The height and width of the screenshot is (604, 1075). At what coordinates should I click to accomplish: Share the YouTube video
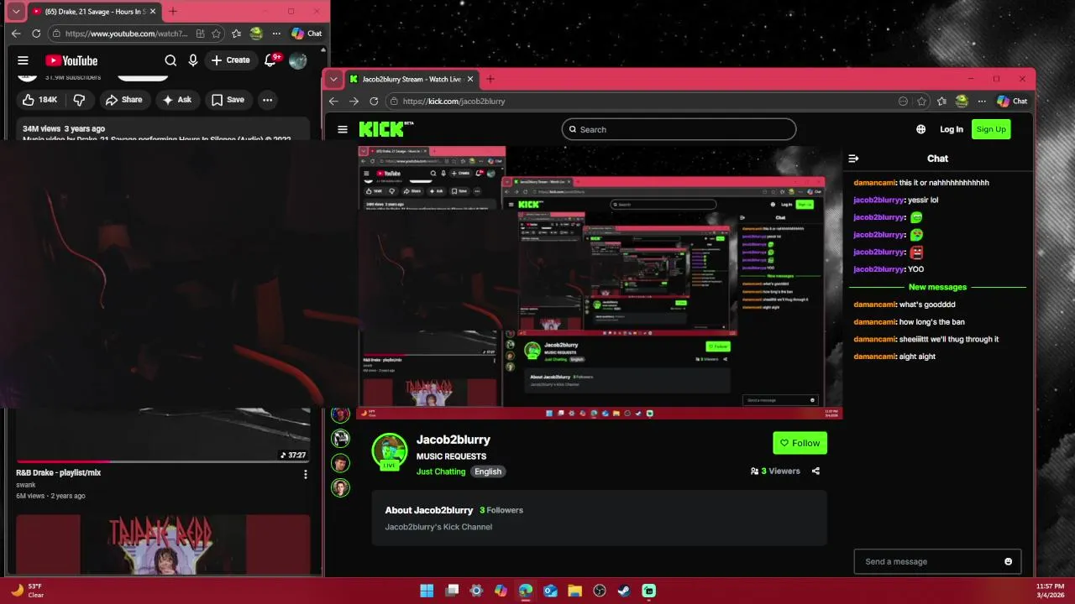click(x=123, y=100)
